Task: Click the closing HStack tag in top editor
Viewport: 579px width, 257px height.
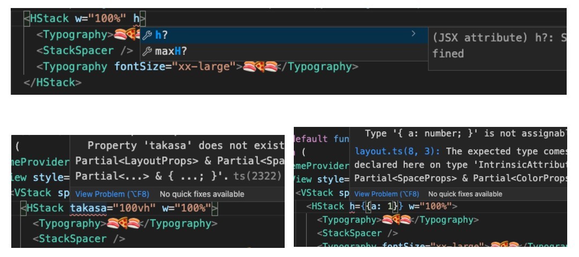Action: coord(53,82)
